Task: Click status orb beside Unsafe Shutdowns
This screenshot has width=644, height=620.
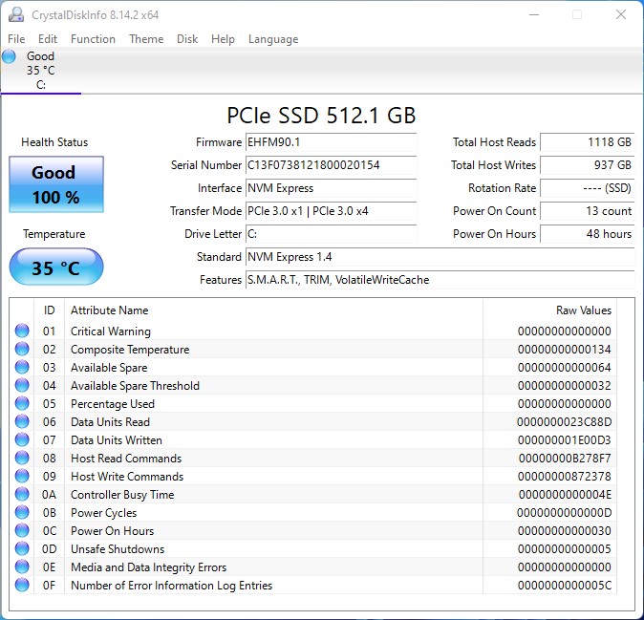Action: pos(22,549)
